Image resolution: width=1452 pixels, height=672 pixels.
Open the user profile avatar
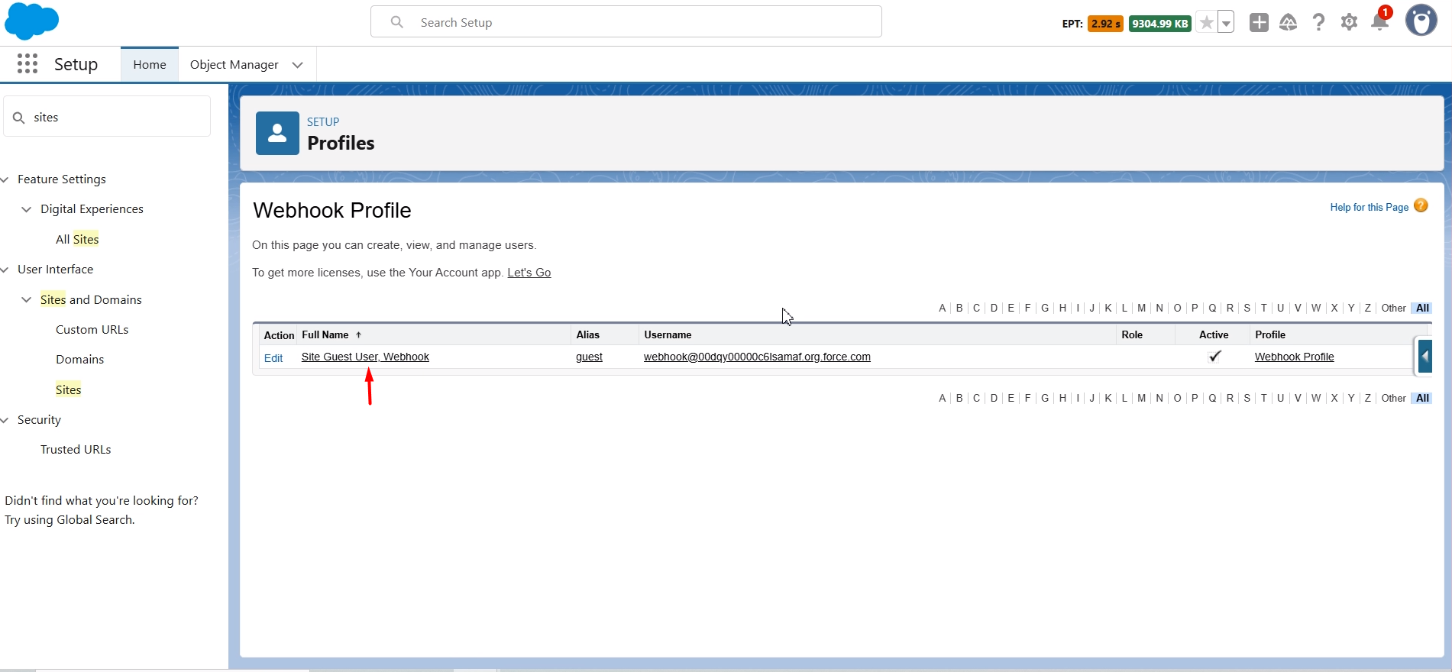[x=1421, y=21]
